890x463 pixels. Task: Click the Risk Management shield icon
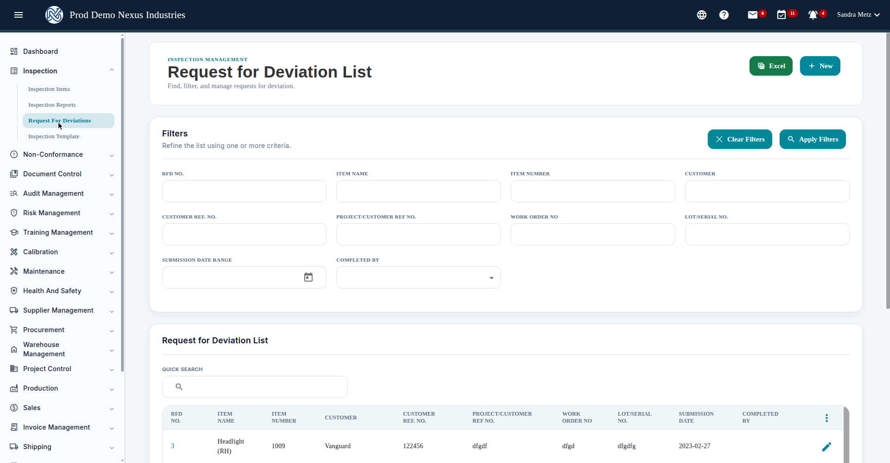tap(14, 213)
